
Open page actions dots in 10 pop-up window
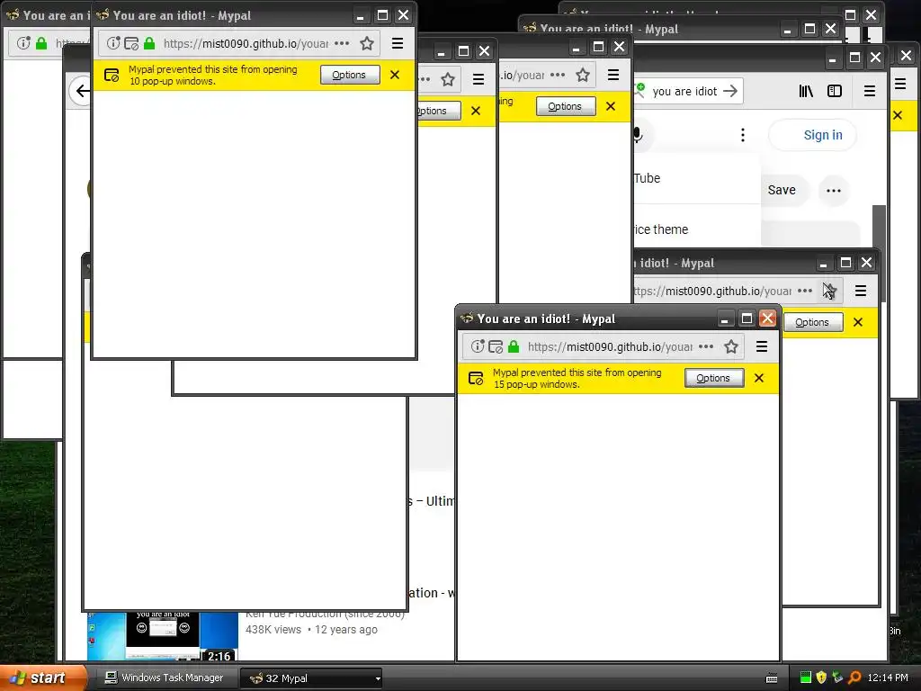coord(342,43)
